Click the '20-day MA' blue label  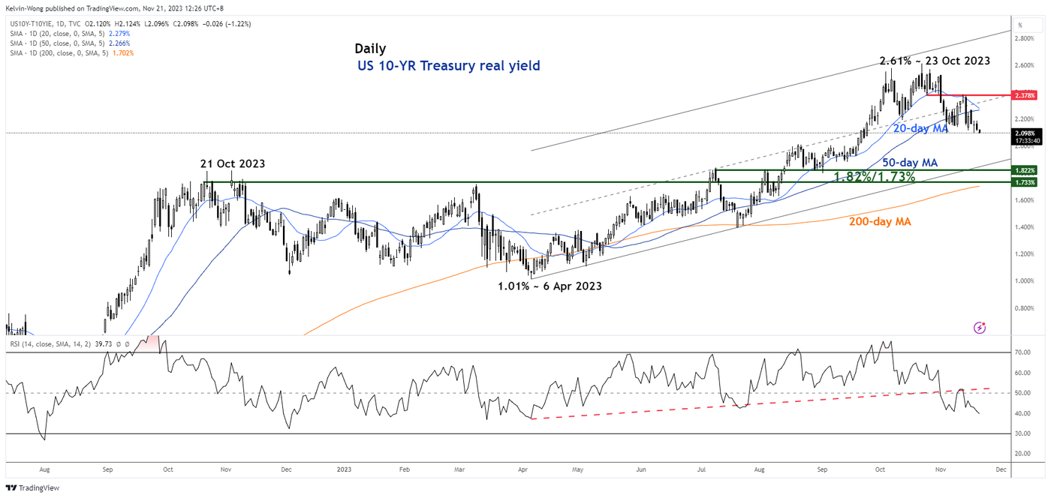(920, 128)
